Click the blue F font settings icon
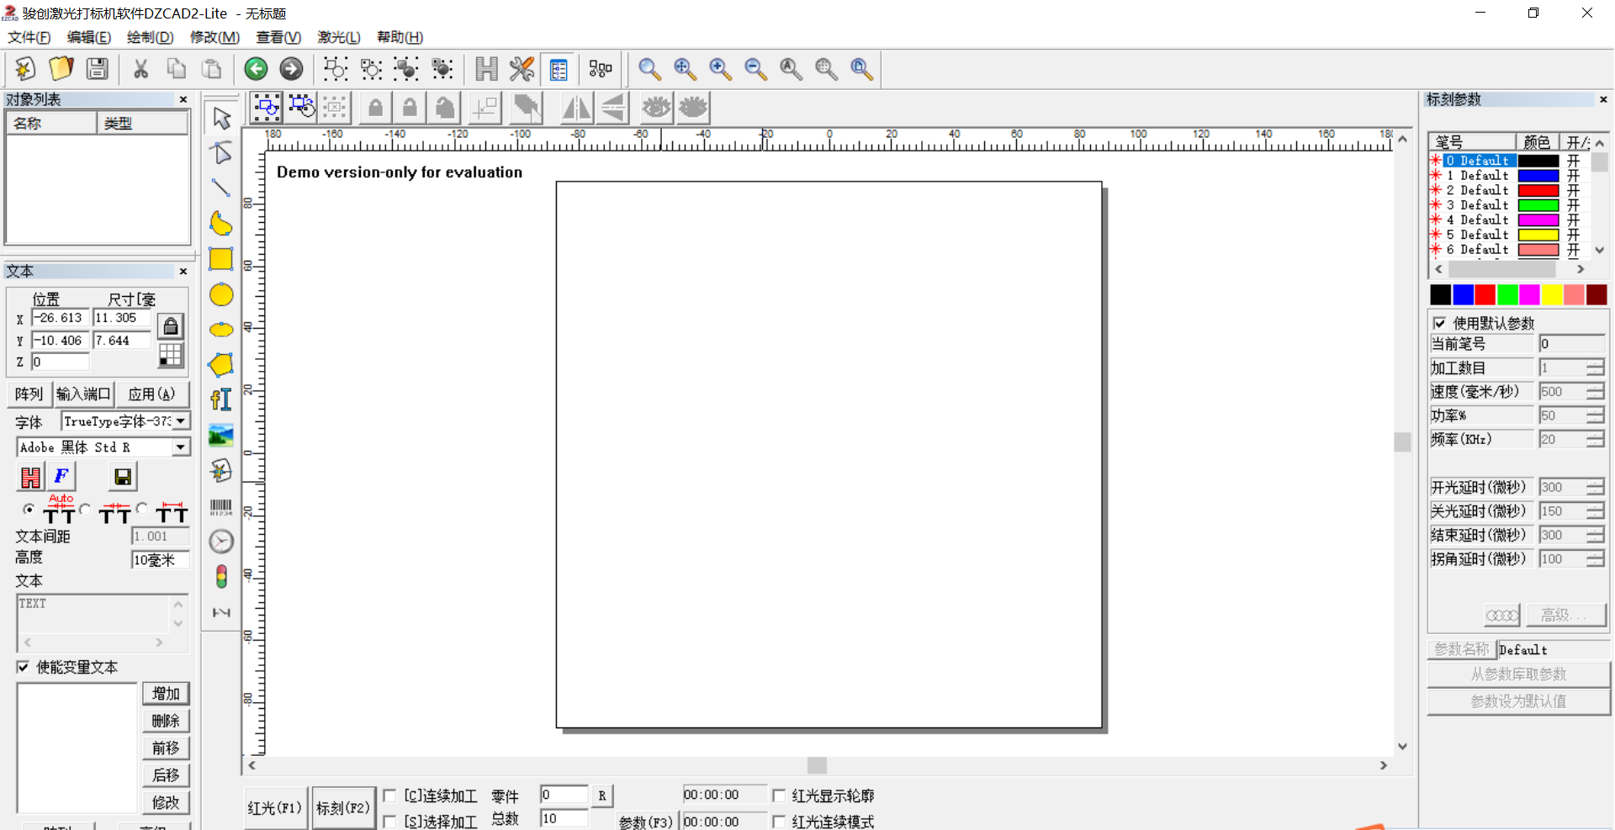The width and height of the screenshot is (1615, 830). coord(61,477)
